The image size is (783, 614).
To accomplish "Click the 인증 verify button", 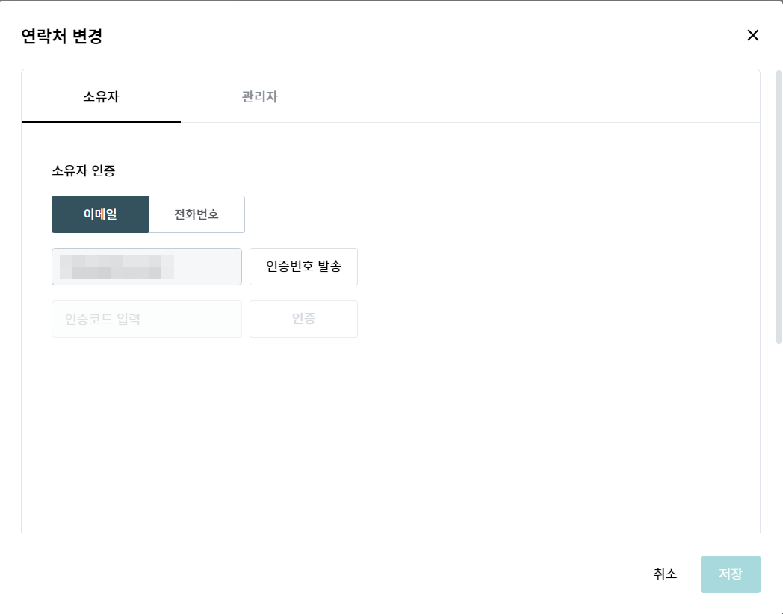I will point(303,319).
